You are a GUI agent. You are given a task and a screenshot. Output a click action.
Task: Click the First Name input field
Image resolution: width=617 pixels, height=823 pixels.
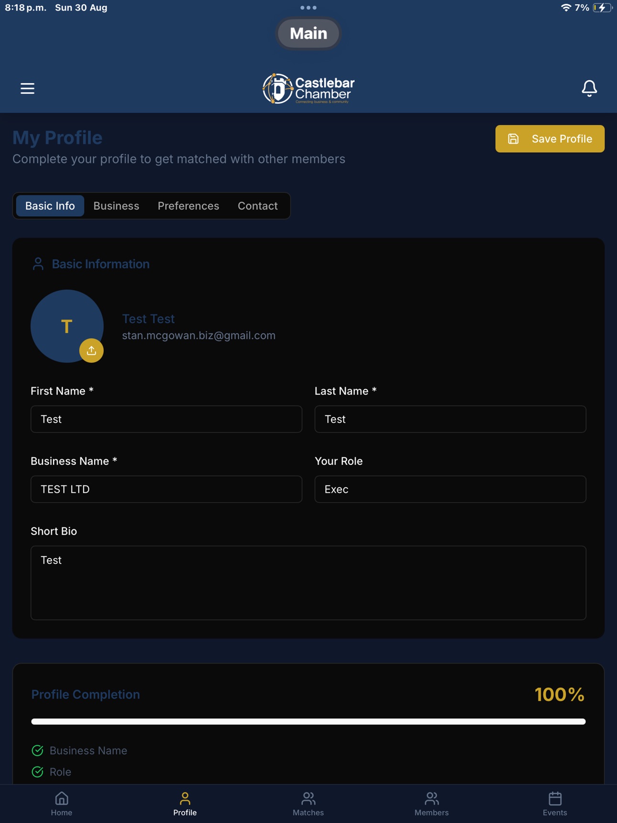click(166, 419)
